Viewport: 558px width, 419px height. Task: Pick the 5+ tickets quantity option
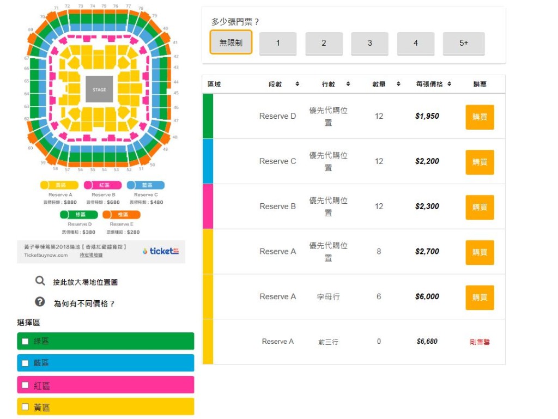[464, 43]
